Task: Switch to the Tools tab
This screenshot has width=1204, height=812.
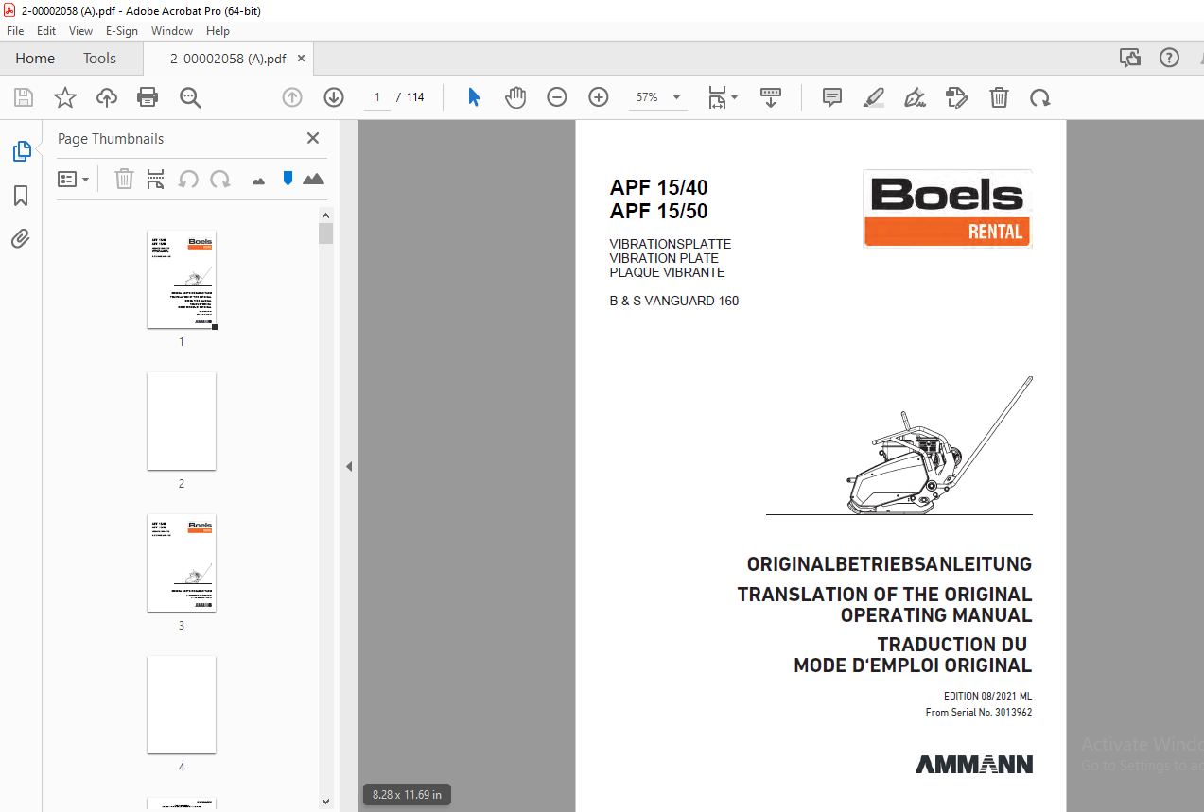Action: 99,58
